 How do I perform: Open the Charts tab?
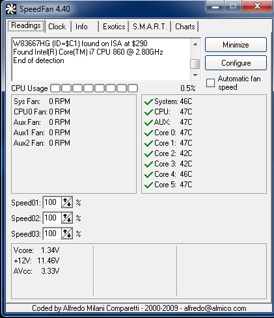(185, 27)
